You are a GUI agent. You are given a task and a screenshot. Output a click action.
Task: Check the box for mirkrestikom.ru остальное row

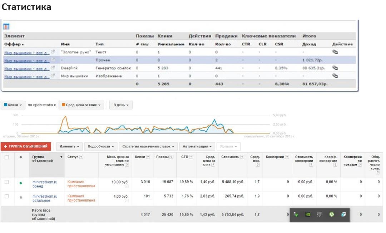click(x=7, y=196)
